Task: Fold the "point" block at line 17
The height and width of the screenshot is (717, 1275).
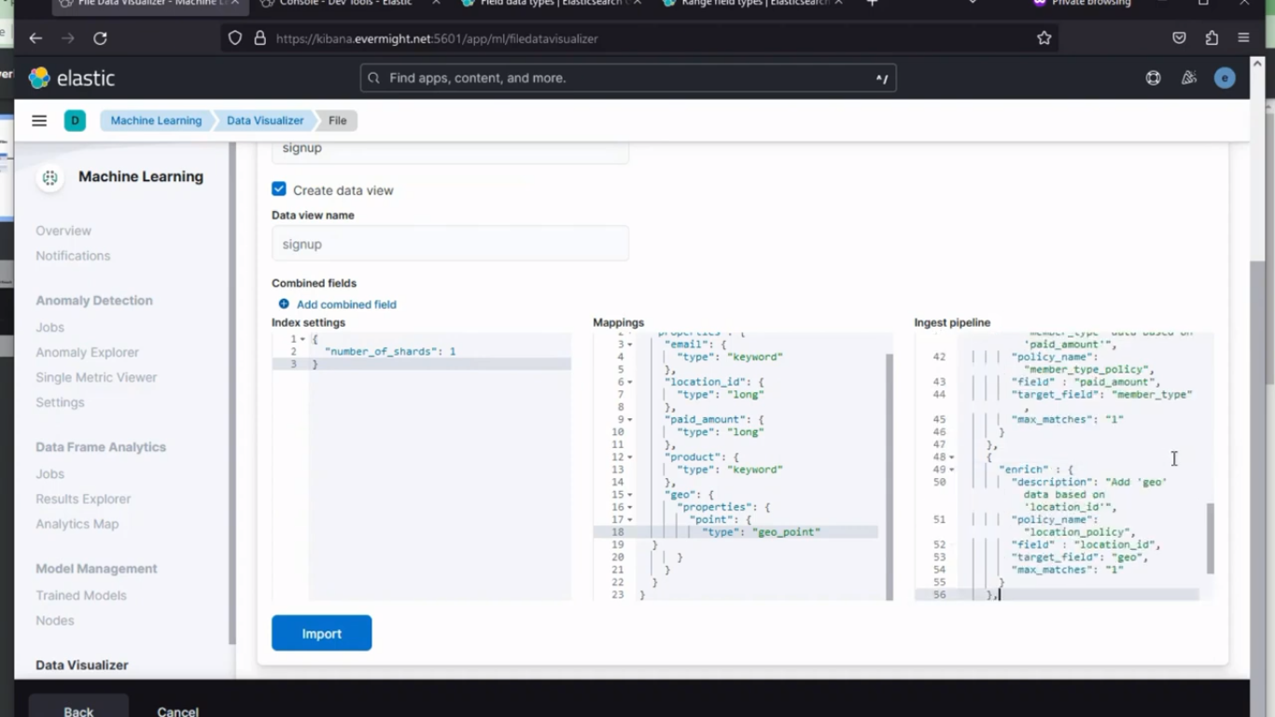Action: pos(629,520)
